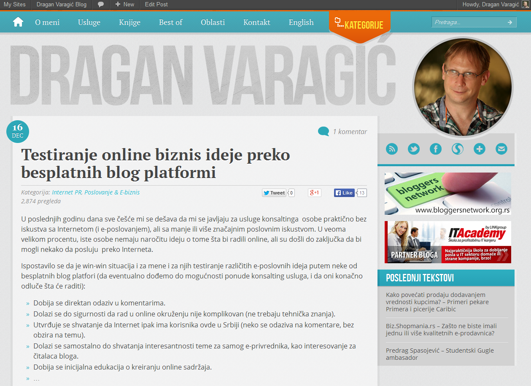Click the Tweet share button
This screenshot has width=531, height=386.
click(x=274, y=193)
